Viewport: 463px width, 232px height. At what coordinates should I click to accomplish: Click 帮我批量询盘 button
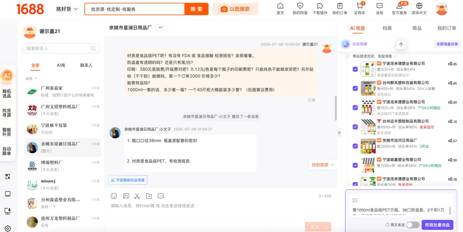437,225
